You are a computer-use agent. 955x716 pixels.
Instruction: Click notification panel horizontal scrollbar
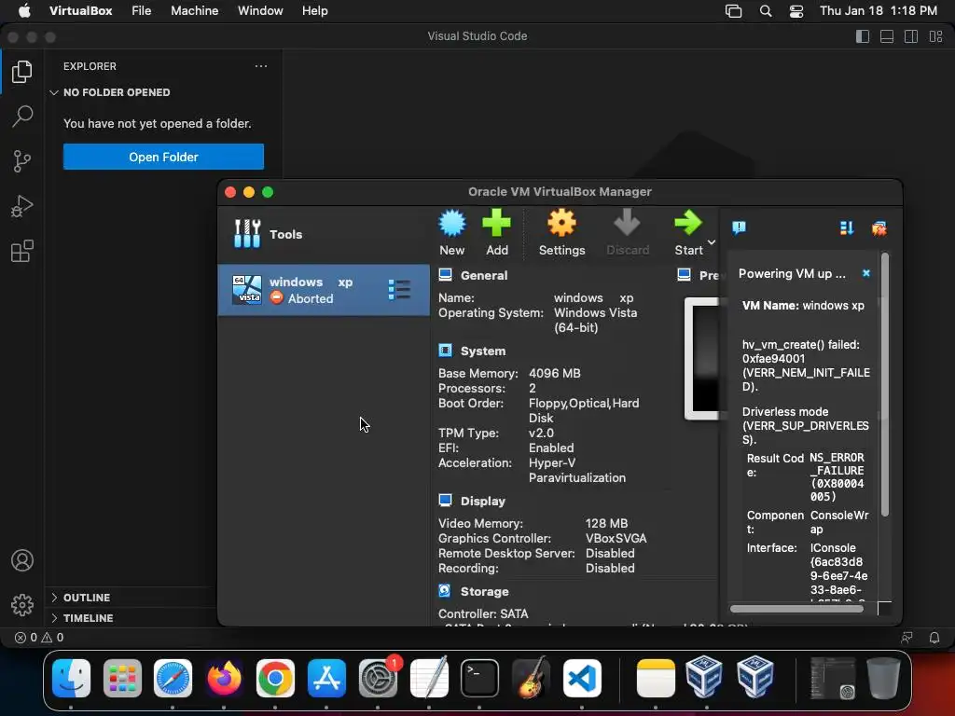tap(796, 608)
